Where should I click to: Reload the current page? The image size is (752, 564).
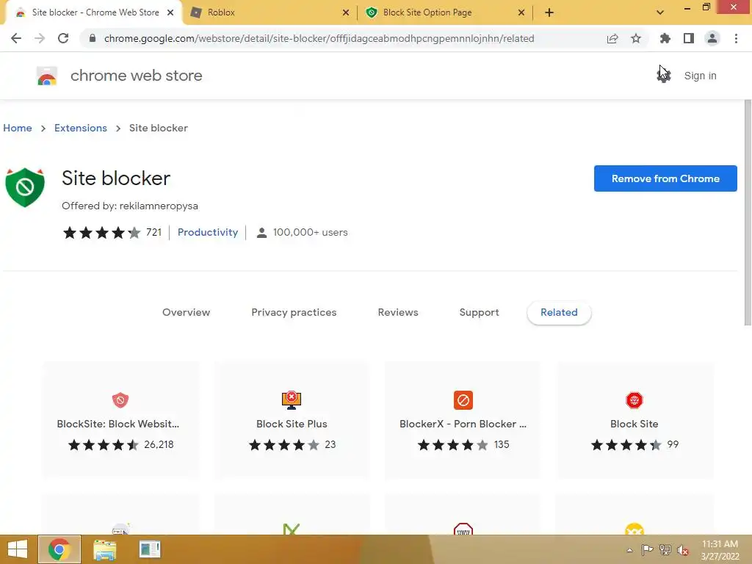pyautogui.click(x=63, y=38)
